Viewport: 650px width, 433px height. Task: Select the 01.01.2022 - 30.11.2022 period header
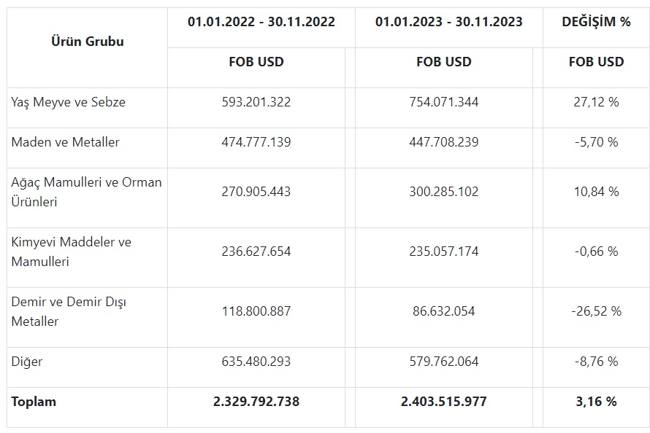[261, 22]
